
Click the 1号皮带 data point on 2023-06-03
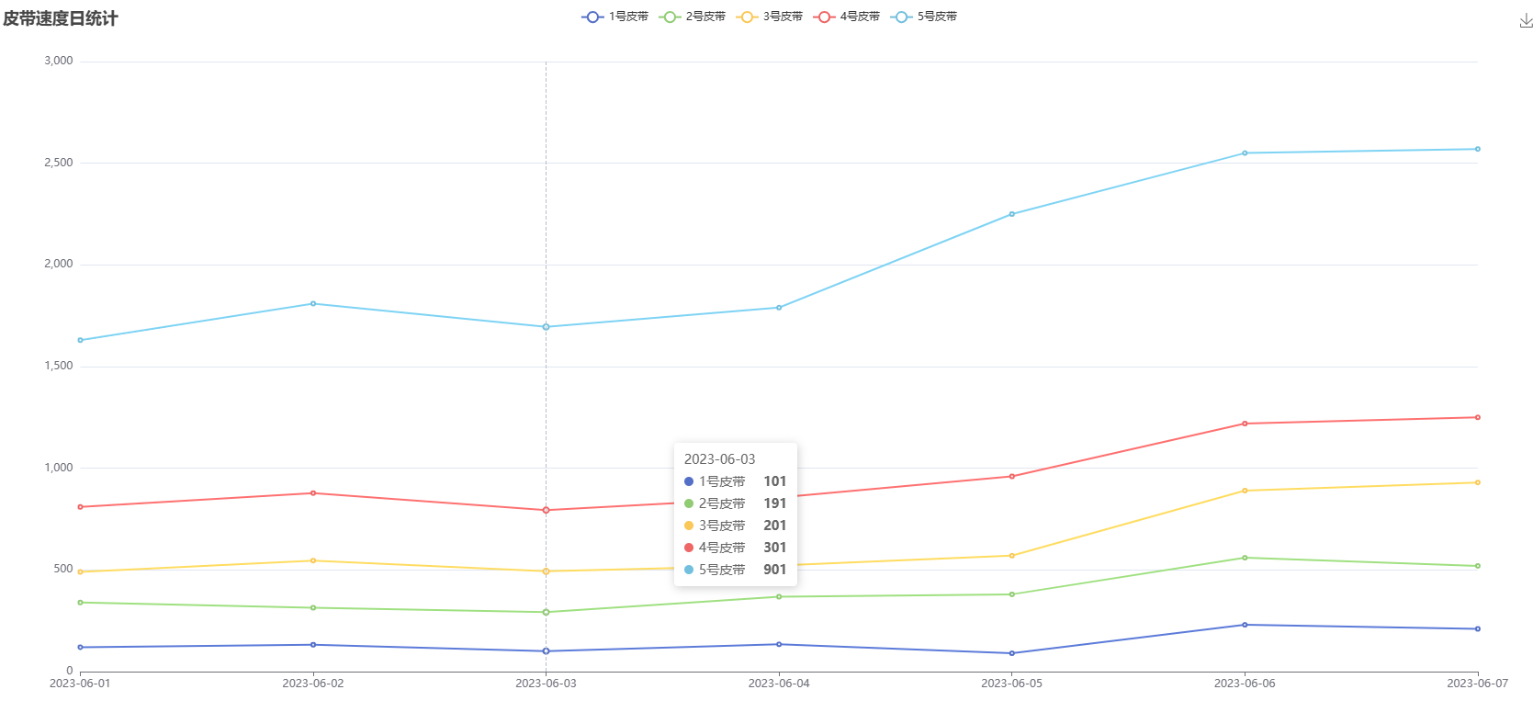click(546, 651)
